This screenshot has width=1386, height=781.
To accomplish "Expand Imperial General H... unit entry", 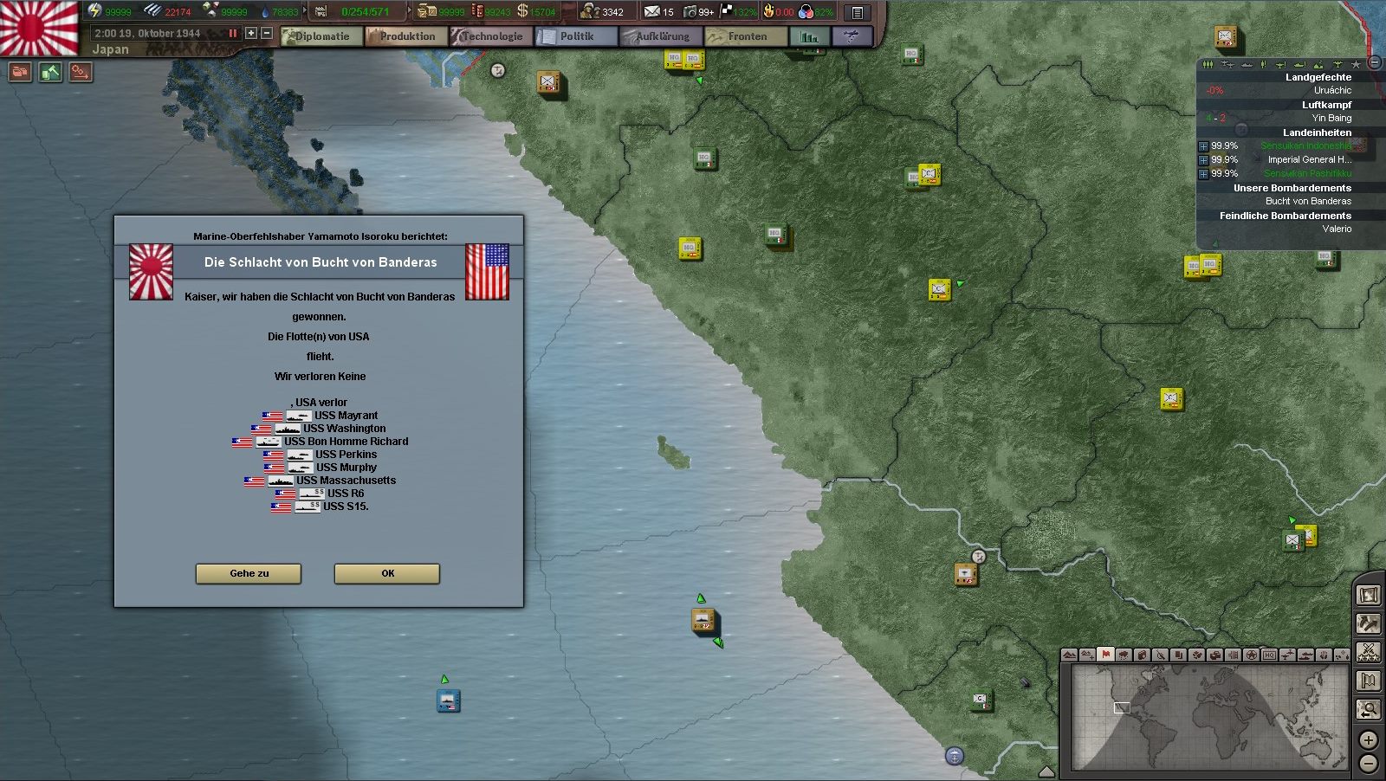I will click(x=1203, y=160).
